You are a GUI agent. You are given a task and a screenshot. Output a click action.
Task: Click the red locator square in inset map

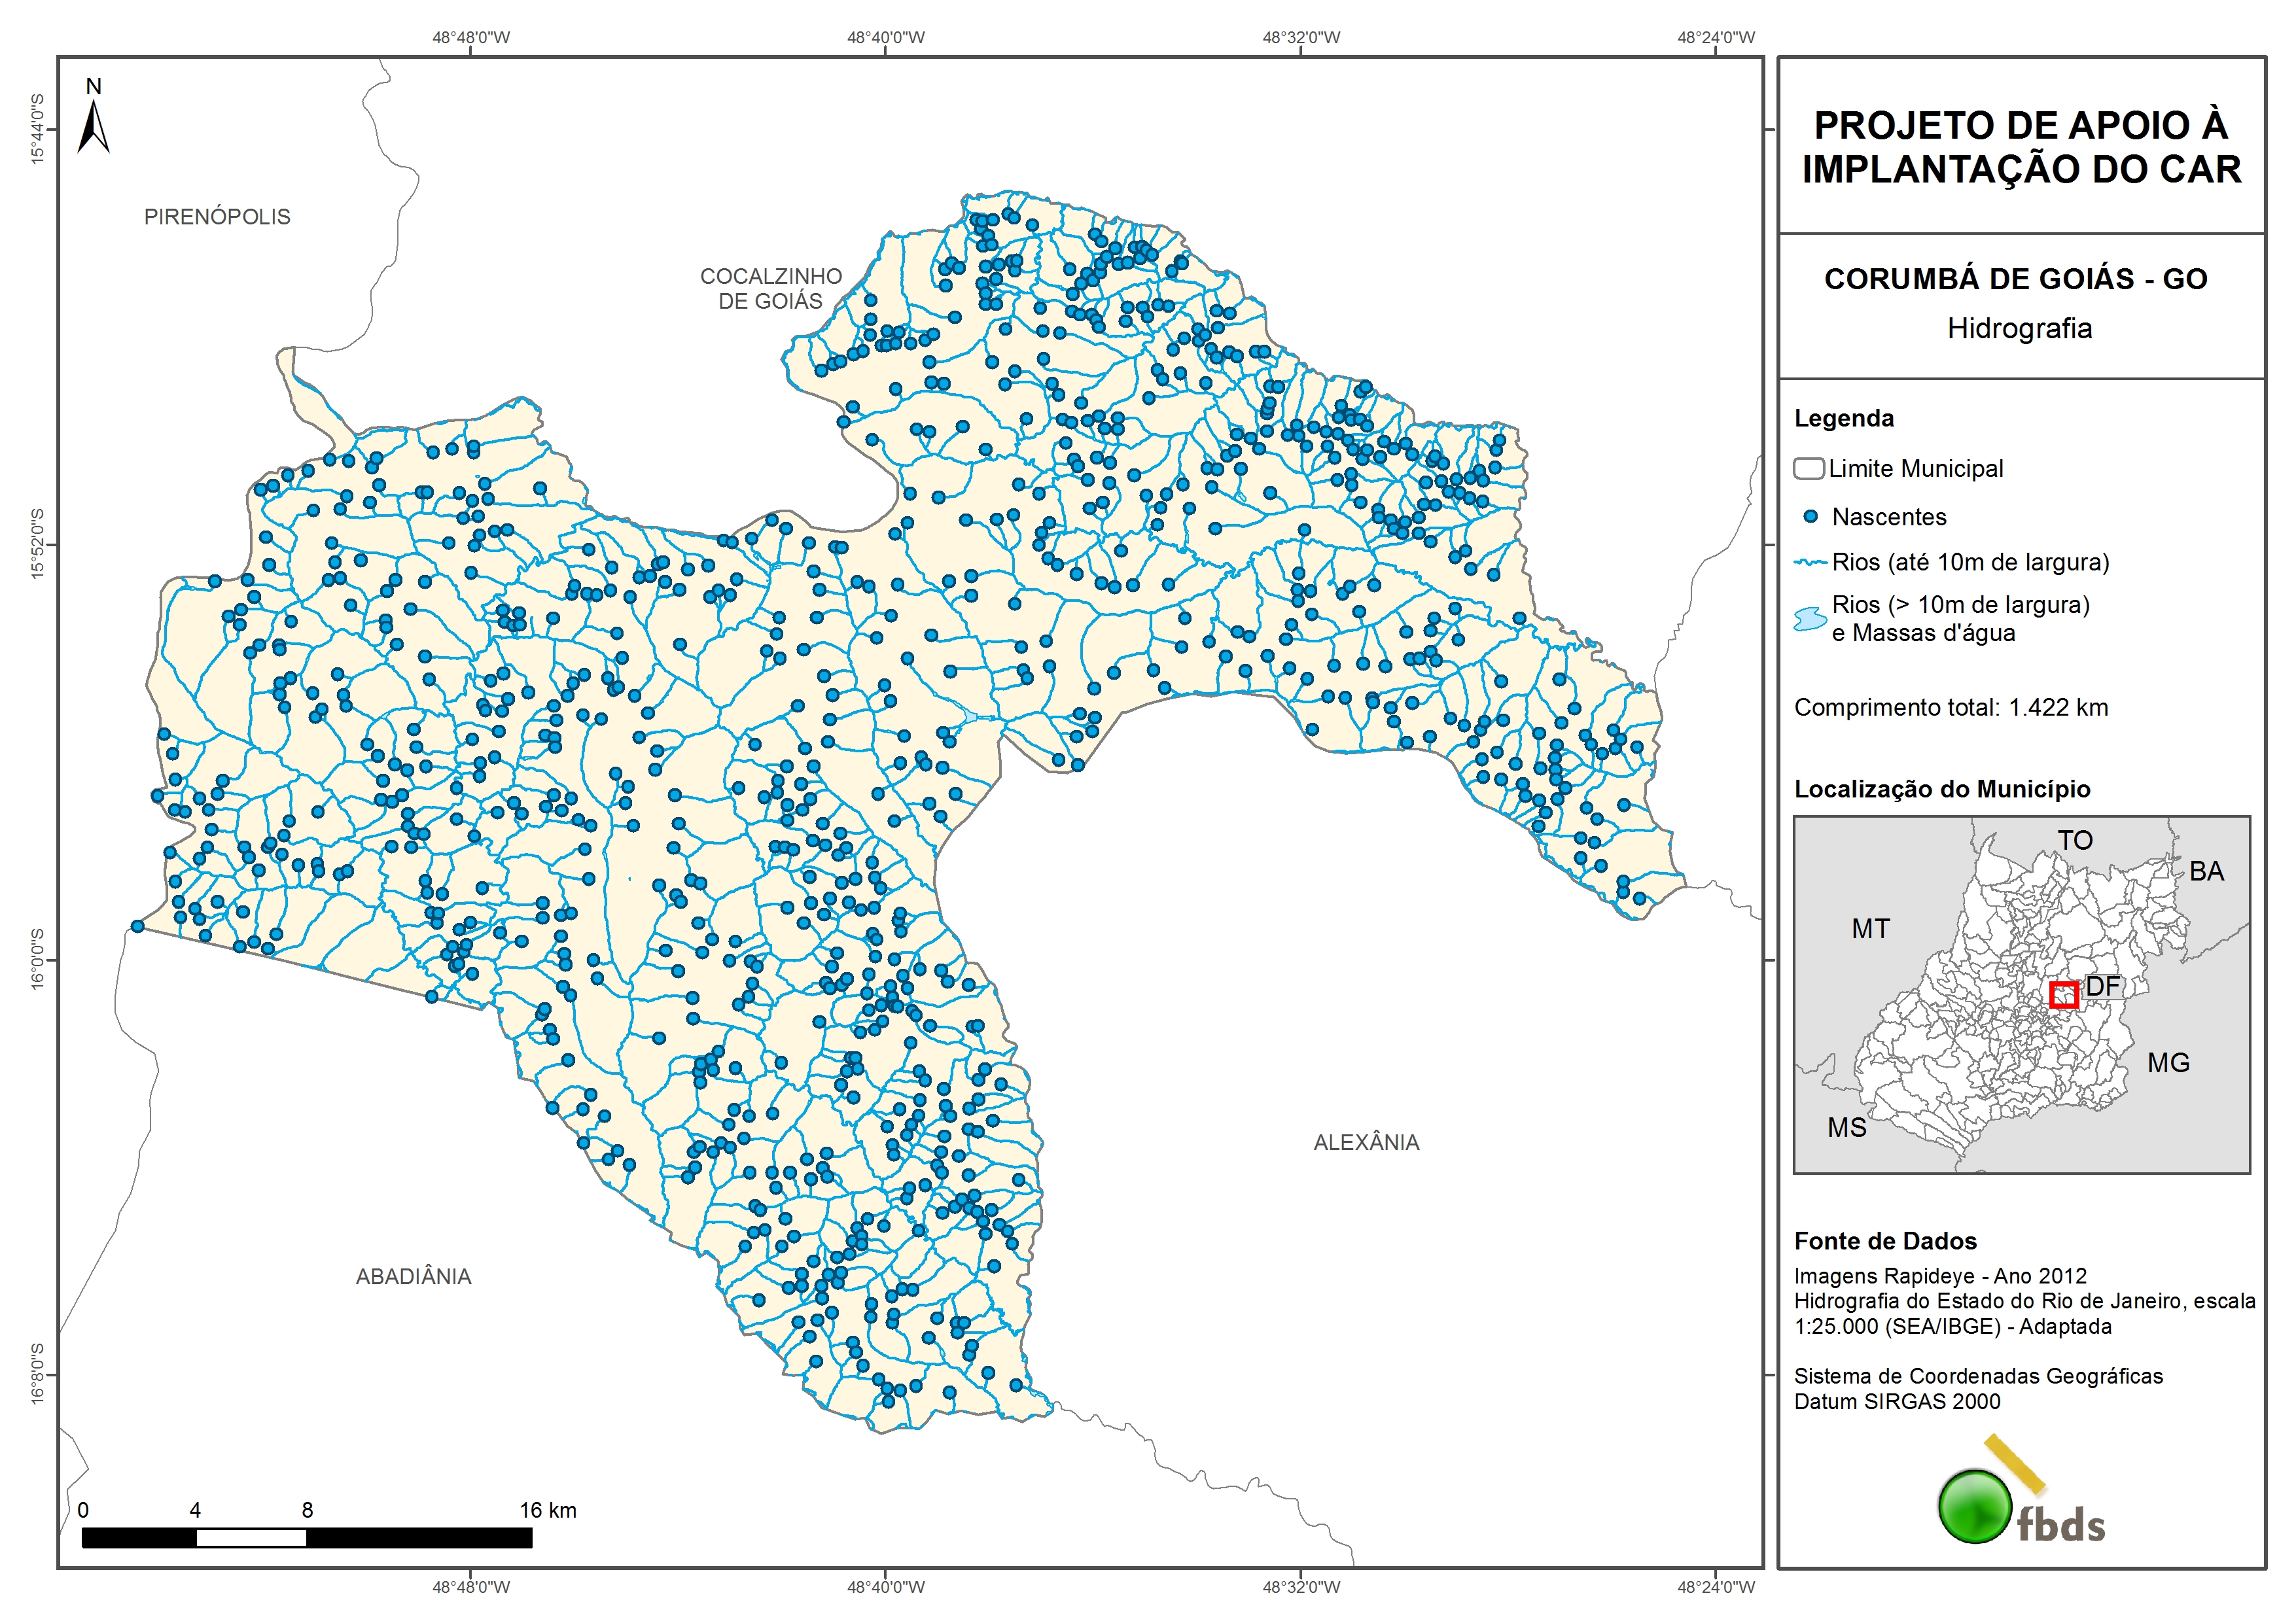click(x=2064, y=995)
